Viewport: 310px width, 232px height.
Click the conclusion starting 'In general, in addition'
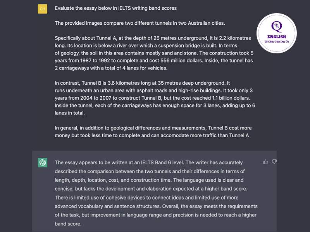click(153, 132)
